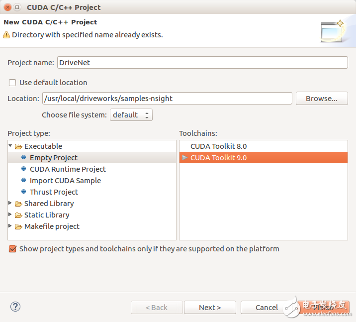Enable Use default location checkbox
The height and width of the screenshot is (322, 356).
[x=12, y=83]
